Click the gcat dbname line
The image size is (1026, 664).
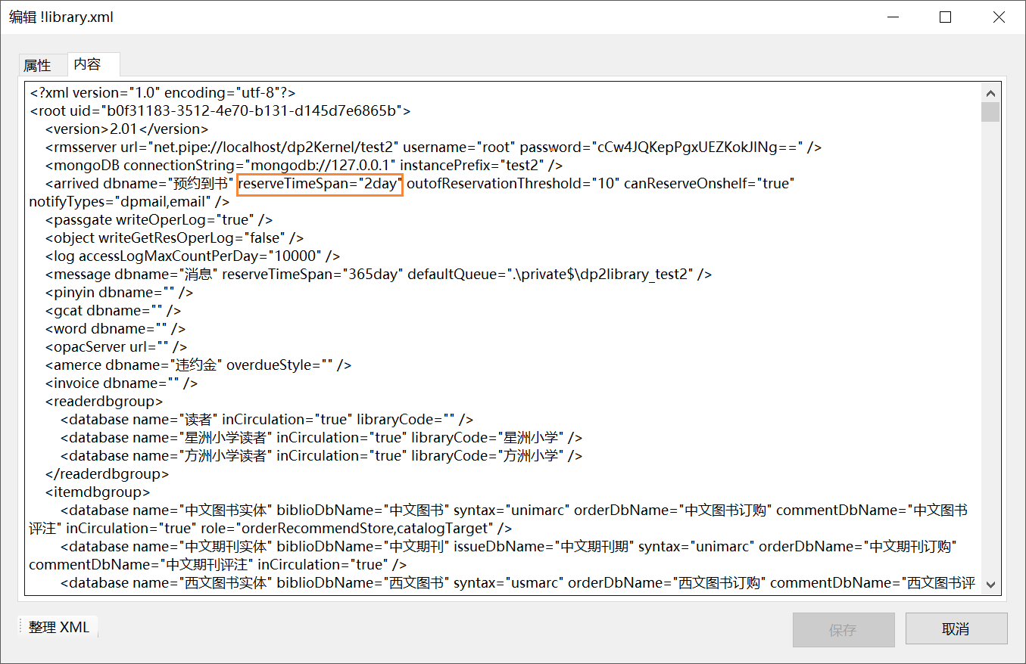coord(113,310)
